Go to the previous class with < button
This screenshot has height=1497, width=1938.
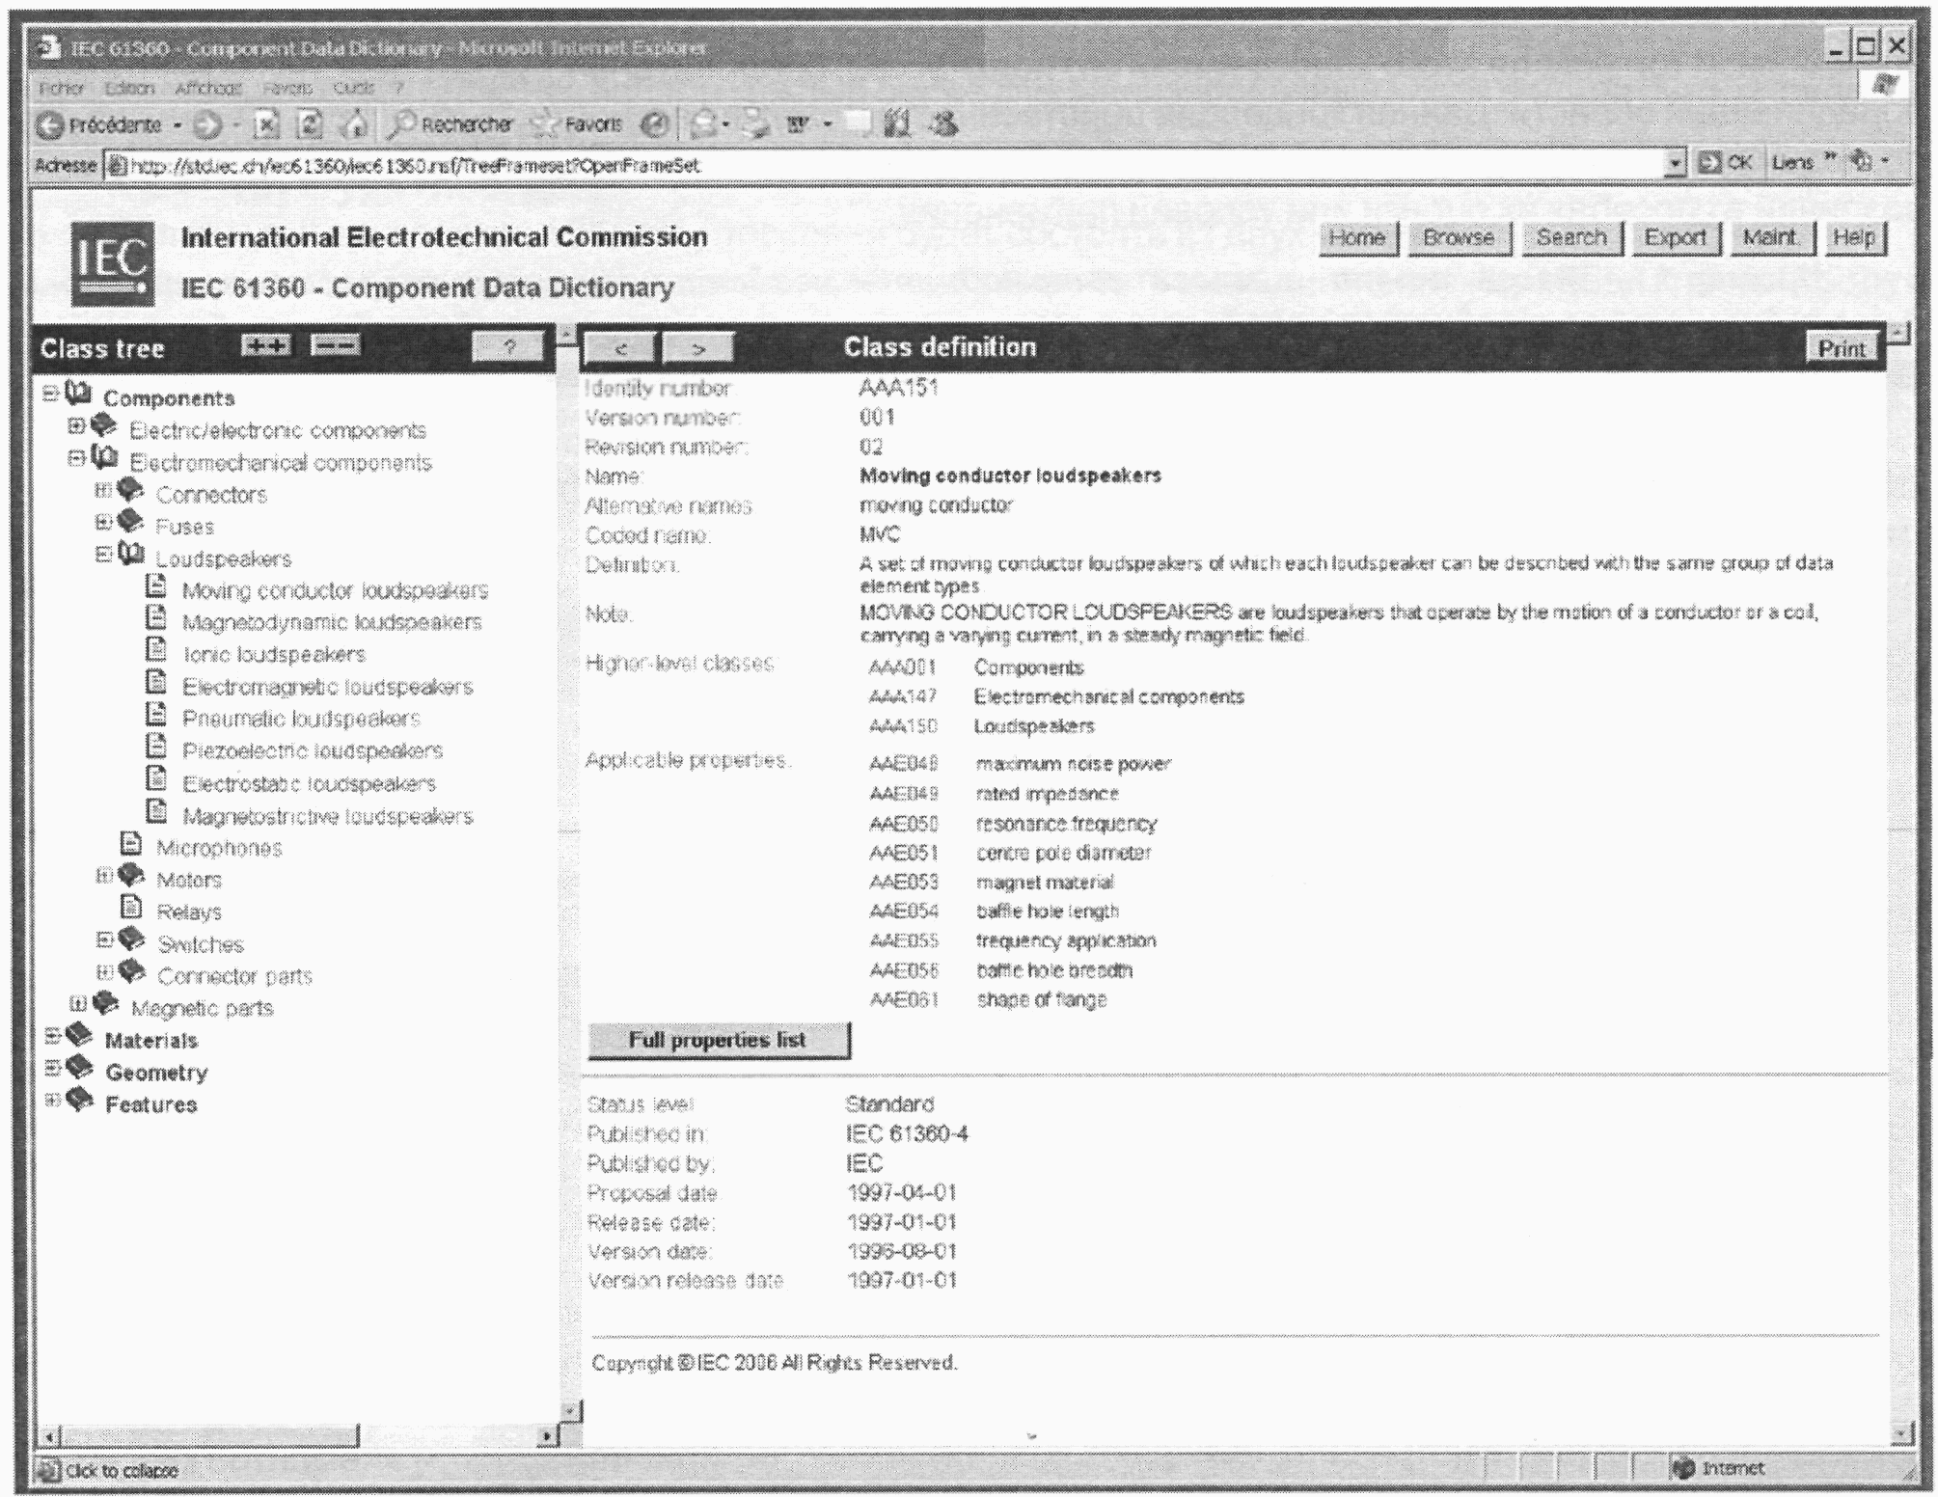(620, 348)
